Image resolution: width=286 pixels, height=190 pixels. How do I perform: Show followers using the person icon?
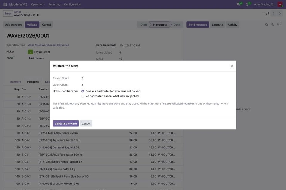coord(278,25)
